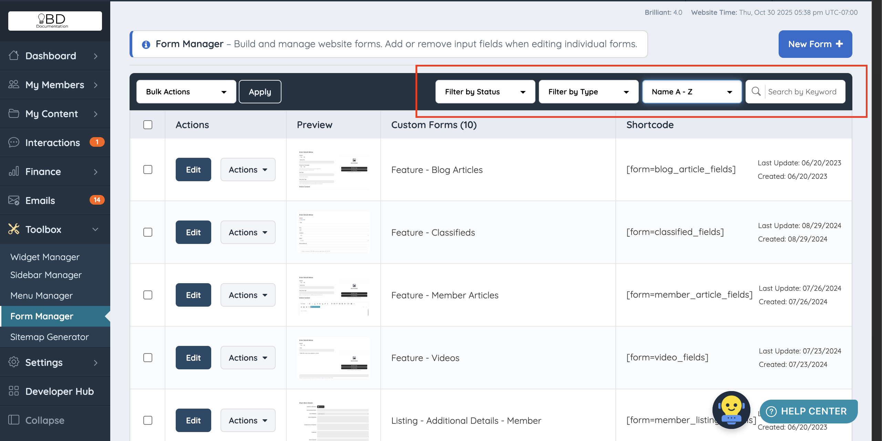Click the Developer Hub grid icon
This screenshot has width=882, height=441.
14,391
